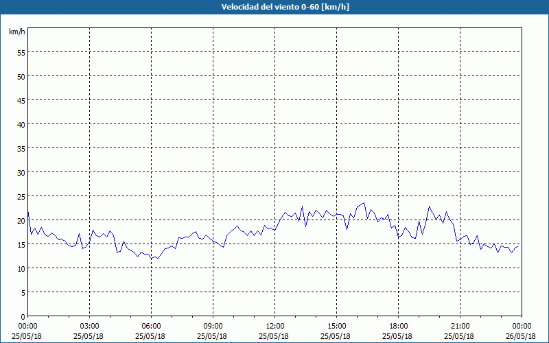Select the y-axis value "35"
549x343 pixels.
21,148
